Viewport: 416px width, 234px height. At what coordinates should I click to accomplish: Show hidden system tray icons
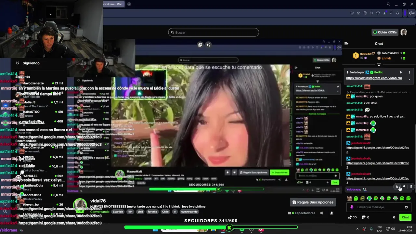(x=357, y=229)
